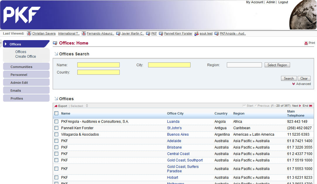
Task: Open the St John's office link
Action: [x=174, y=128]
